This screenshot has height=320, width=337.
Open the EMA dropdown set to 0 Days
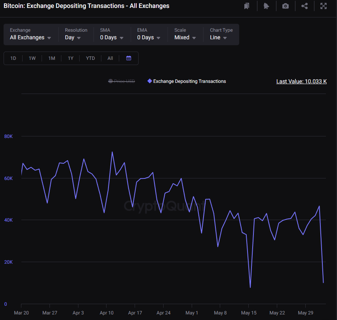pyautogui.click(x=149, y=34)
